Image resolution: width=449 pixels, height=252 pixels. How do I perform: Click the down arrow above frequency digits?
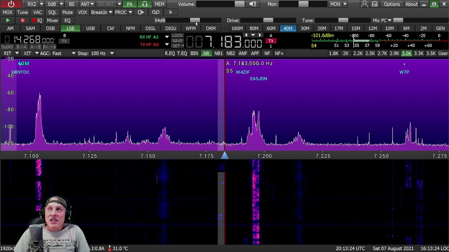253,35
